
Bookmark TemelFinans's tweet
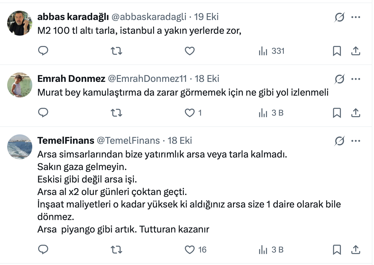click(337, 250)
